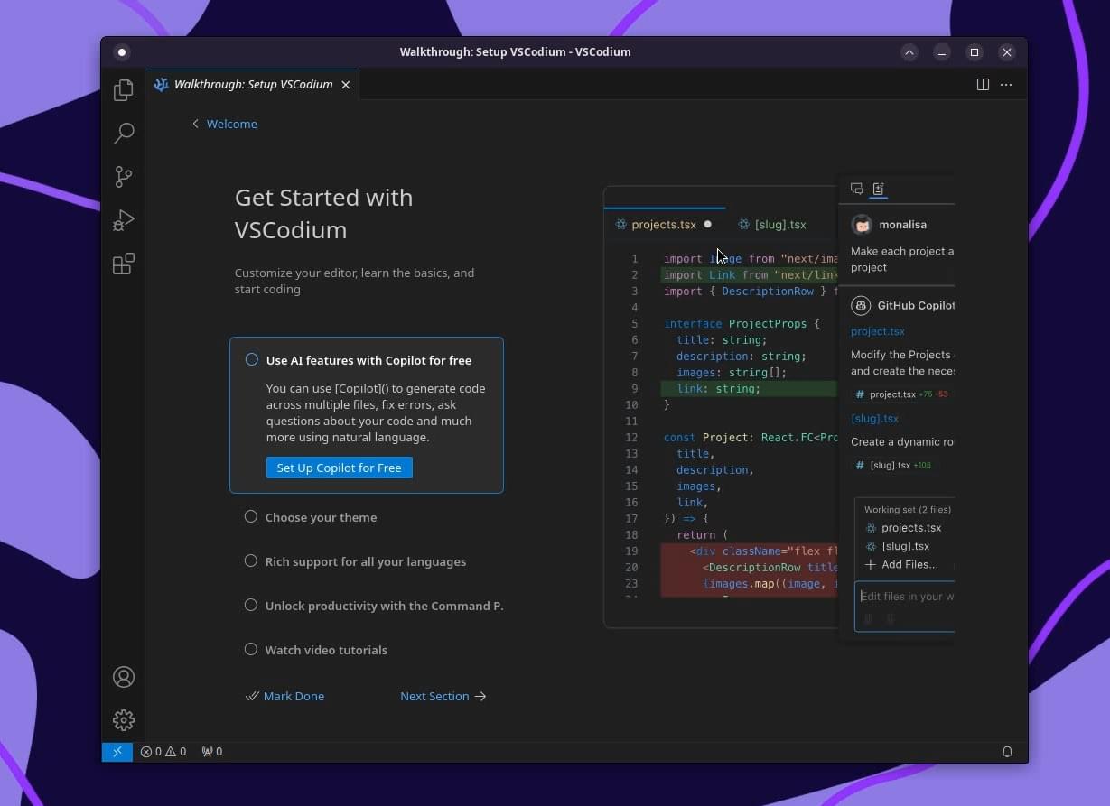Select Unlock productivity with Command Palette step

pos(367,606)
